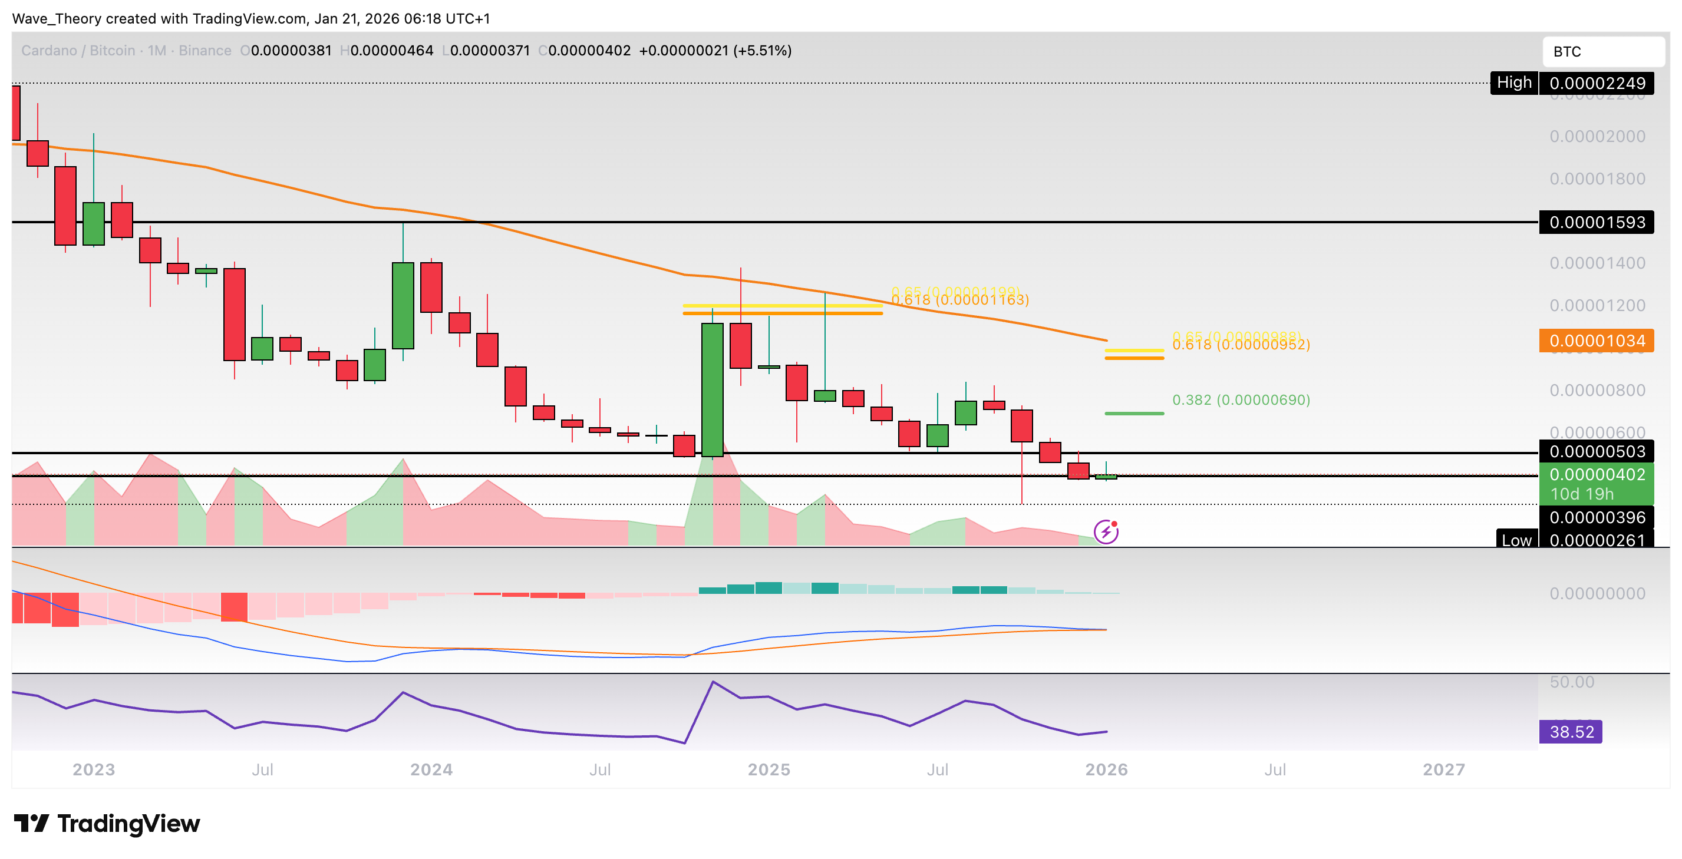Screen dimensions: 1682x859
Task: Click the 0.00001593 horizontal line price tag
Action: coord(1596,222)
